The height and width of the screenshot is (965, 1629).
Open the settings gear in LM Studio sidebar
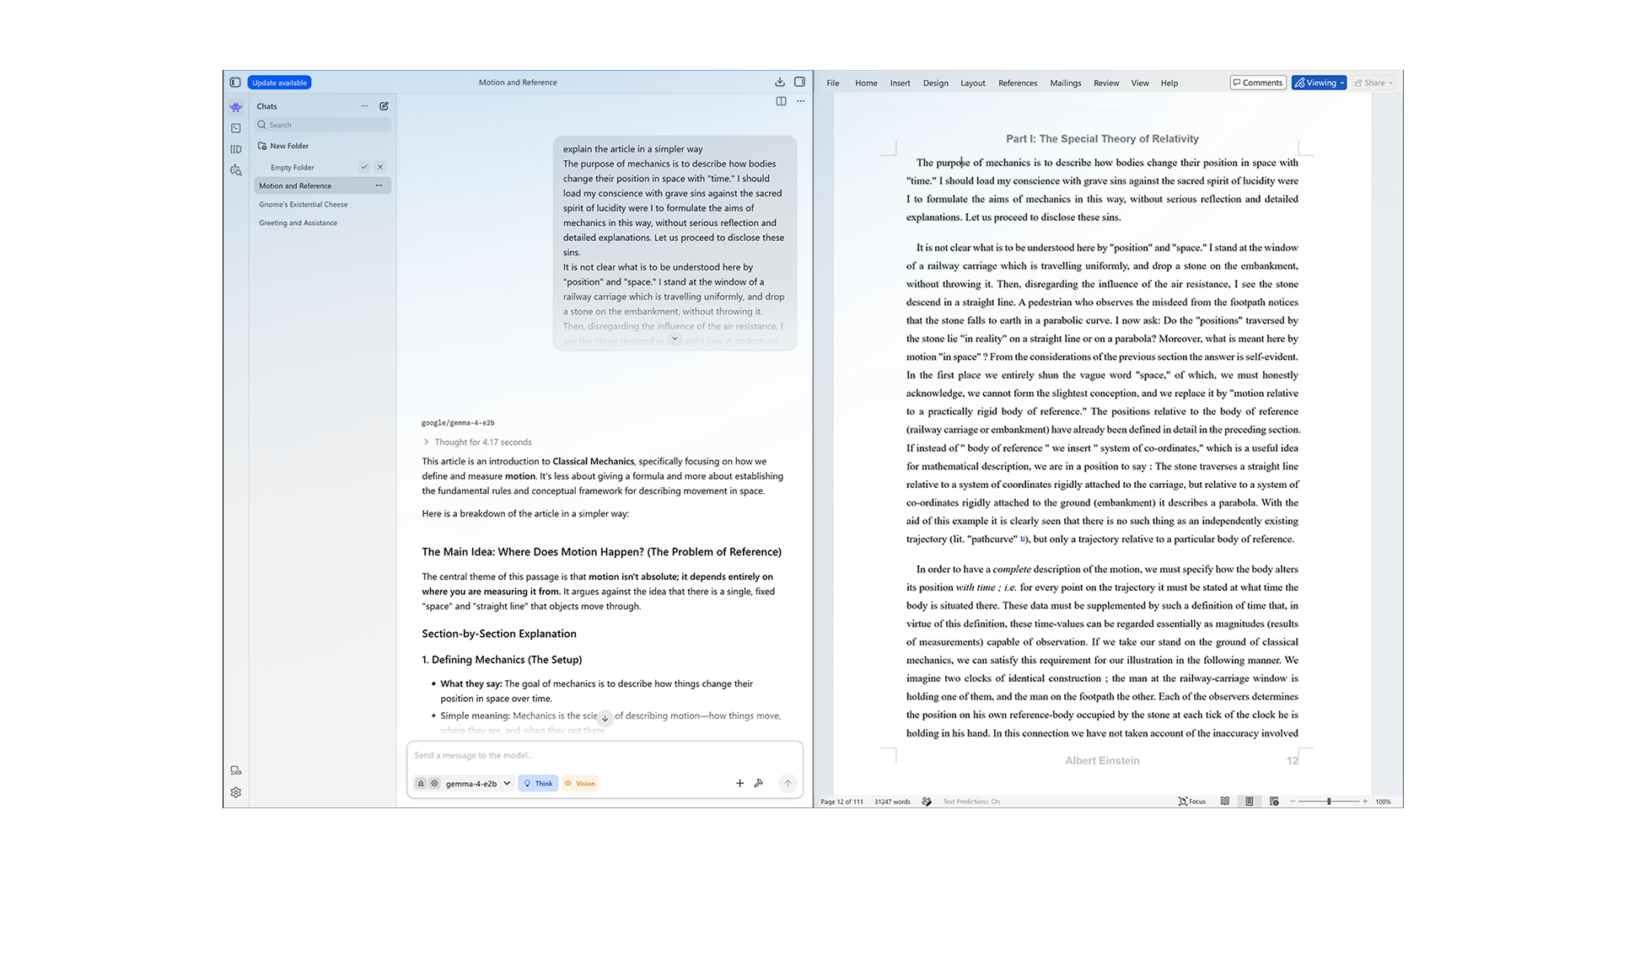(236, 793)
